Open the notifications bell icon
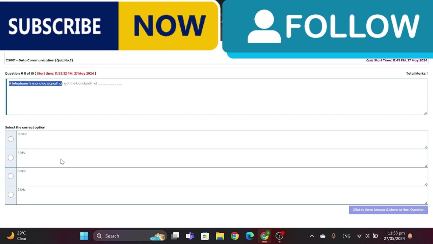433x244 pixels. coord(410,236)
